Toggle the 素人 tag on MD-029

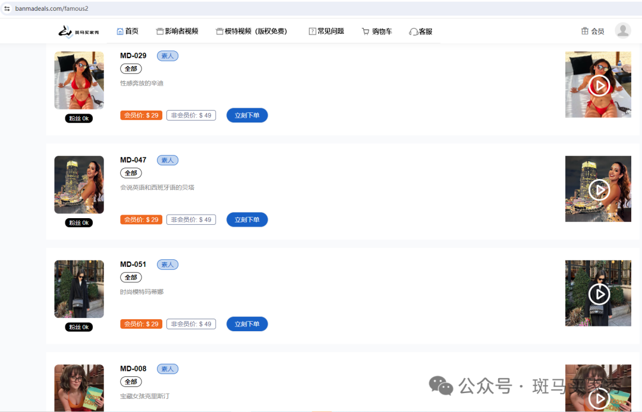[167, 55]
